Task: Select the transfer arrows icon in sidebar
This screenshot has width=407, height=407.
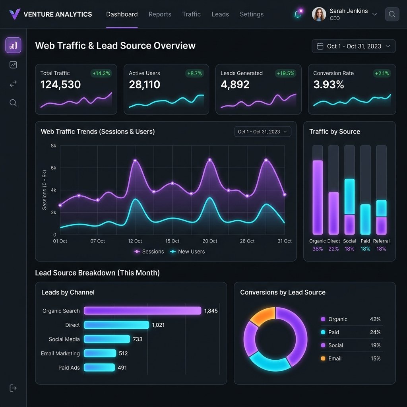Action: click(x=13, y=83)
